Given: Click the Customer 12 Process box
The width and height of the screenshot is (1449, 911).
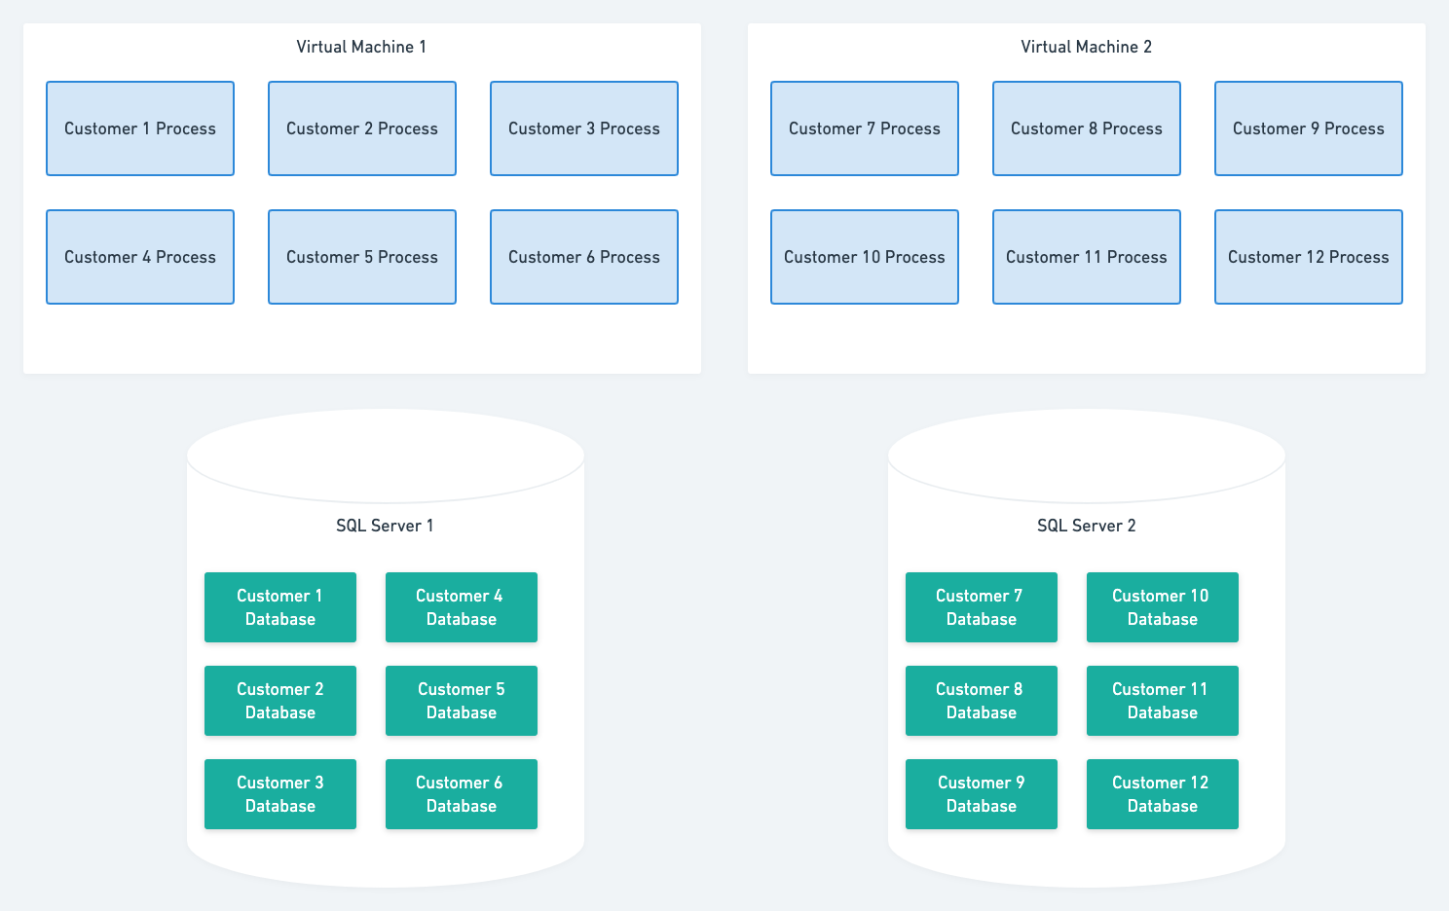Looking at the screenshot, I should [x=1308, y=256].
